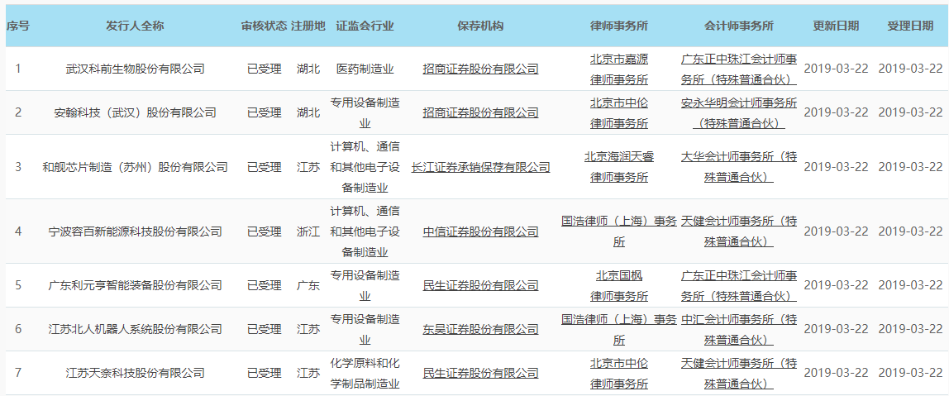Select 安翰科技（武汉）股份有限公司 issuer name
Image resolution: width=949 pixels, height=396 pixels.
(135, 112)
